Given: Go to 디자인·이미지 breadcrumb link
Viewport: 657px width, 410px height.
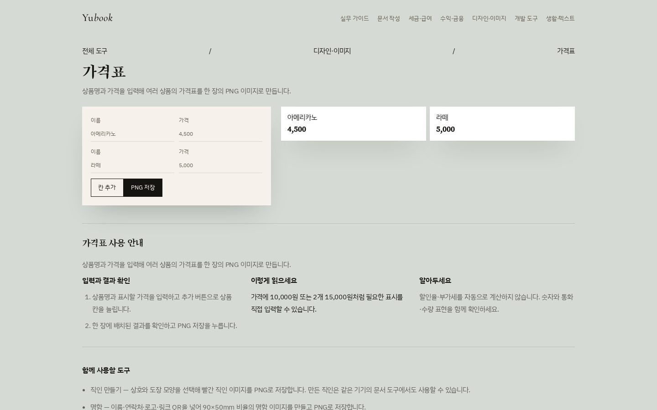Looking at the screenshot, I should coord(332,51).
